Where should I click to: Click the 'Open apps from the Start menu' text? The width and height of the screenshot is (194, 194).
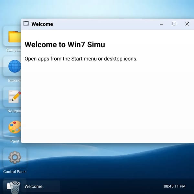[81, 59]
